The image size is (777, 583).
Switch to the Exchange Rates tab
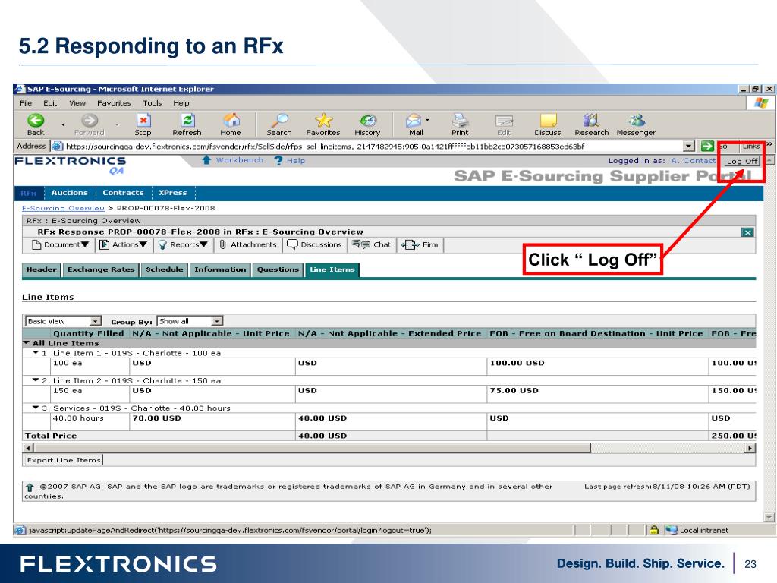click(x=101, y=269)
